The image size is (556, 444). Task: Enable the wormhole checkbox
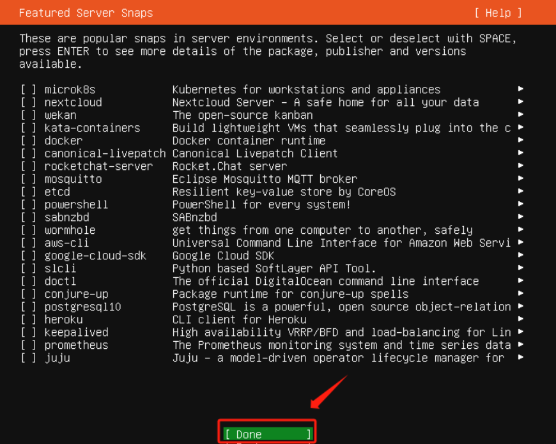(28, 230)
